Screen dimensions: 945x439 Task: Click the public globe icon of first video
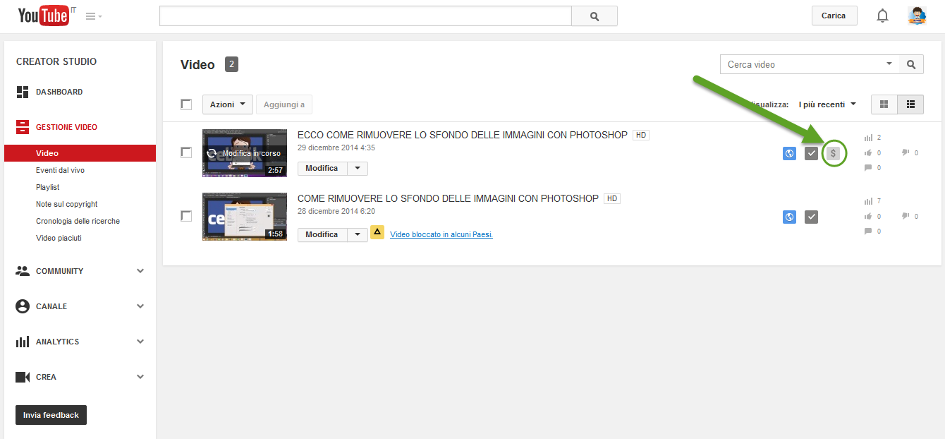(x=789, y=153)
